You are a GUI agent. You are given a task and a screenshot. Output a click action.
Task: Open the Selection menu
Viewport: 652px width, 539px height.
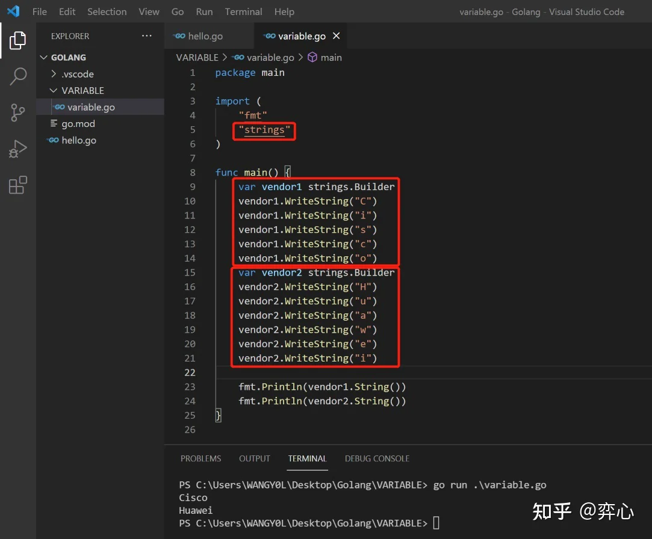click(107, 11)
